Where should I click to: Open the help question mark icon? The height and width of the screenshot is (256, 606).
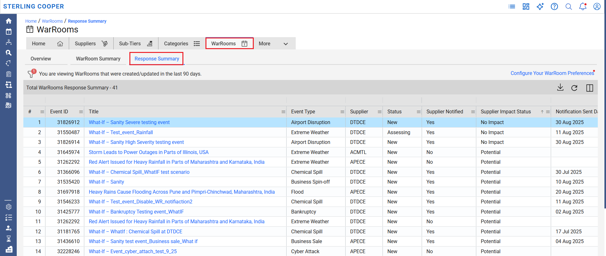554,7
